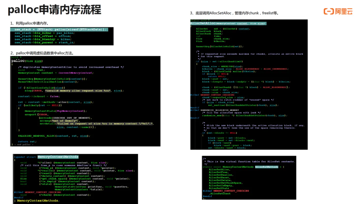This screenshot has height=204, width=356.
Task: Click "return ret;" in palloc
Action: tap(27, 142)
